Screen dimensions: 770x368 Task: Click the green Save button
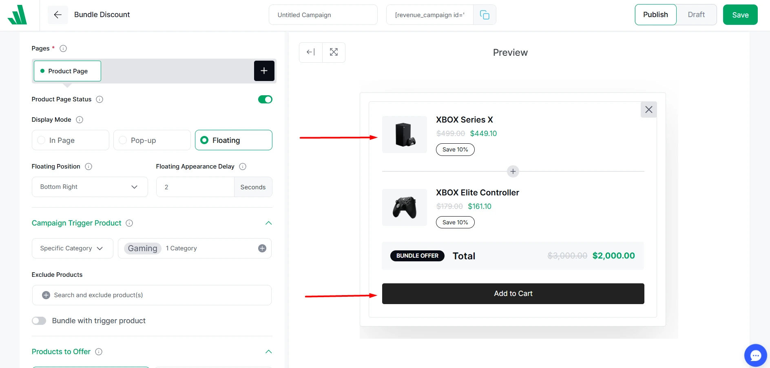pos(740,15)
